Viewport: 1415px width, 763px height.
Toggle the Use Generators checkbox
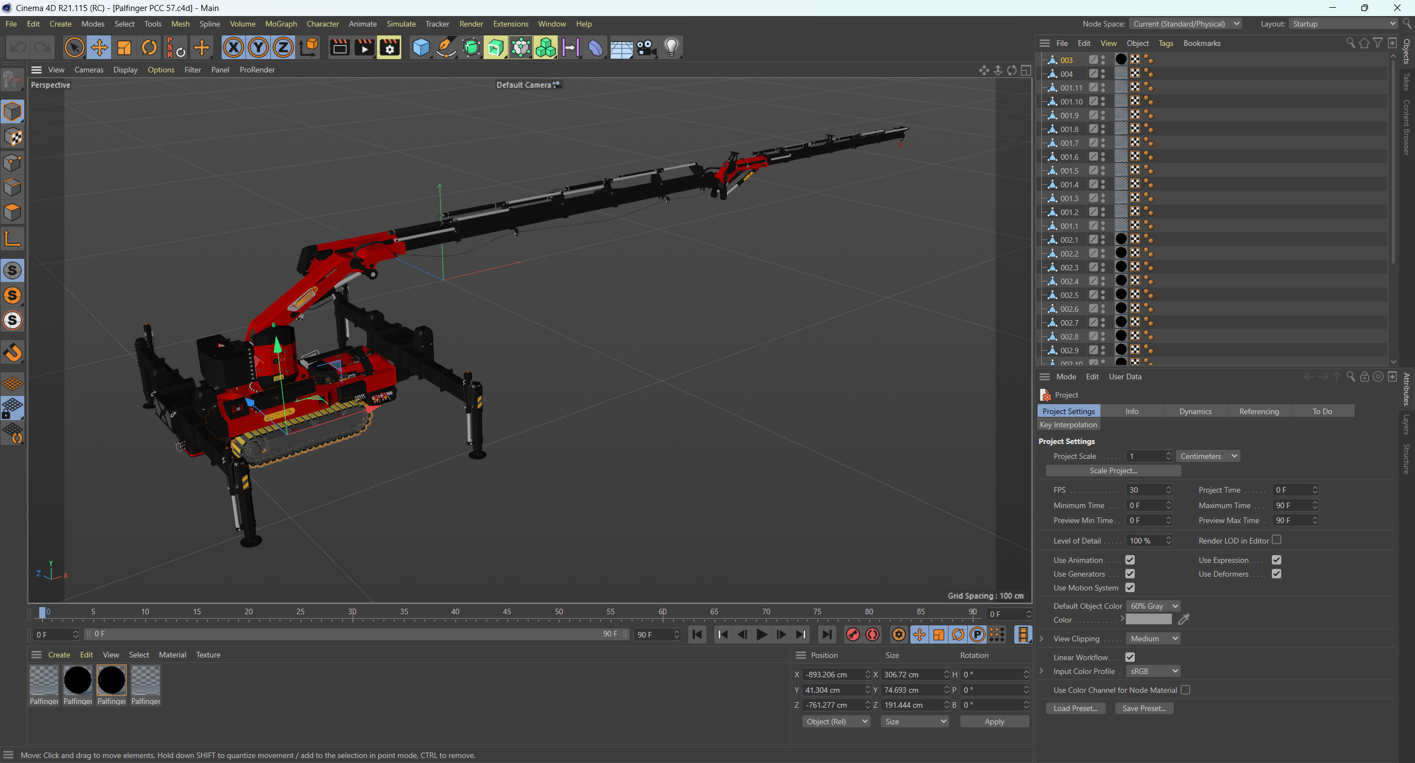coord(1130,574)
